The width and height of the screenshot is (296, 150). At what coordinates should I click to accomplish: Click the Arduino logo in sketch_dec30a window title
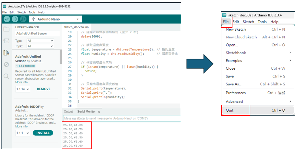(224, 15)
